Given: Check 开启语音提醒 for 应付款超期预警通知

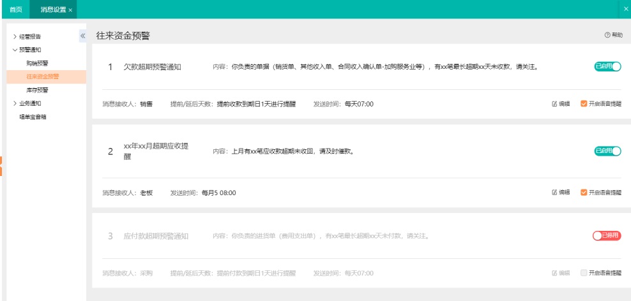Looking at the screenshot, I should click(x=584, y=273).
